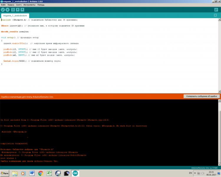Click the Пуск start button
This screenshot has height=177, width=221.
[5, 173]
